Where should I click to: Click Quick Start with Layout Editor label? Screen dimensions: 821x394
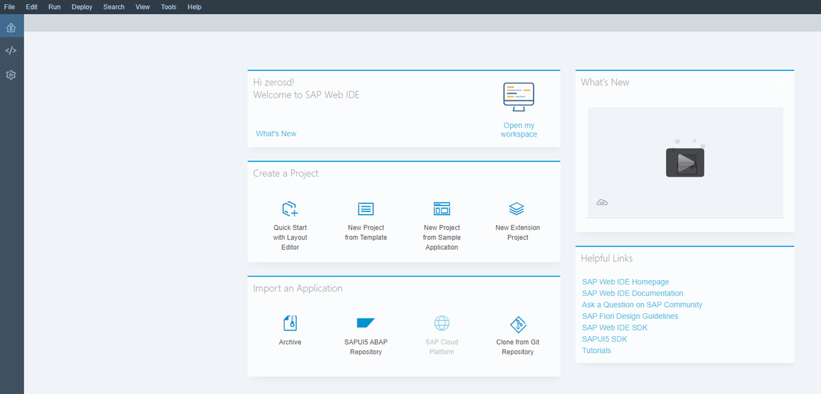tap(290, 238)
